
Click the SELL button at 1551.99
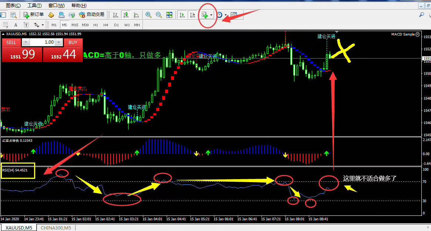(22, 54)
